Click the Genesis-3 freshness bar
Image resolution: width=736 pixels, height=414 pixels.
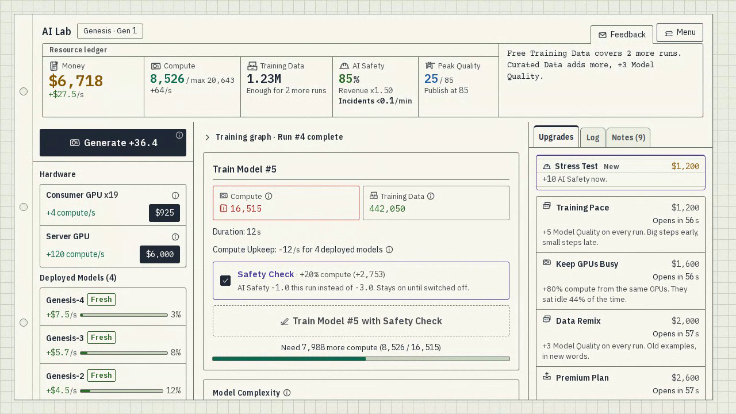click(x=124, y=353)
